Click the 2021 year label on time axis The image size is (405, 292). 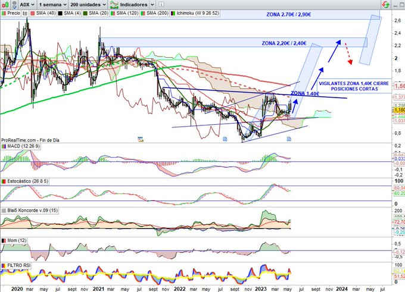[x=98, y=289]
